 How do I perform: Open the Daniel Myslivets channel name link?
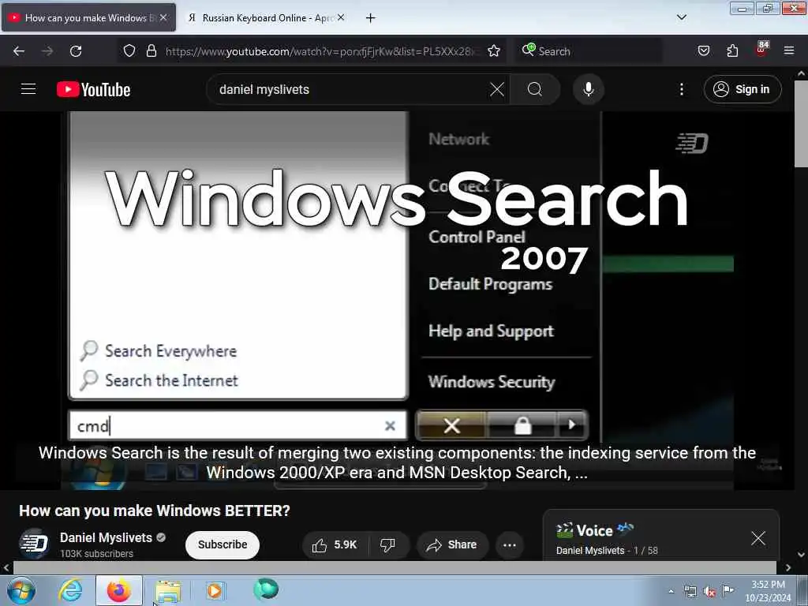(107, 537)
